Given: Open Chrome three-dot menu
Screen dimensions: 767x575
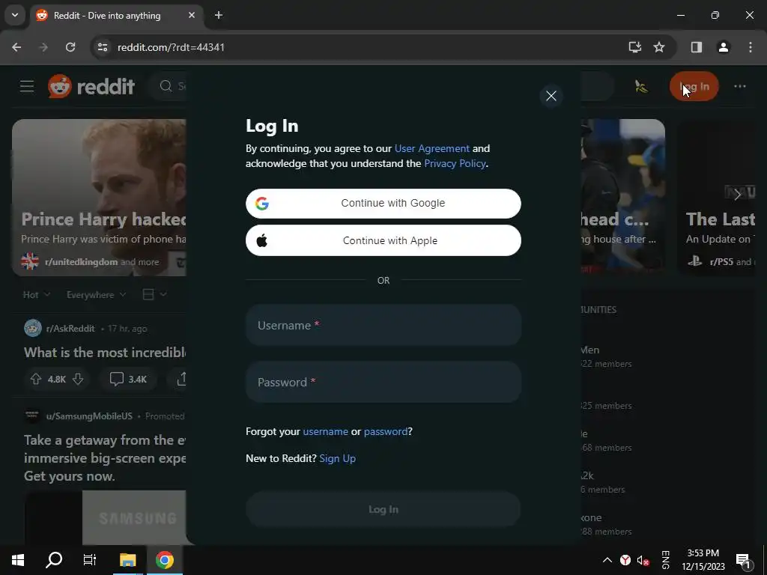Looking at the screenshot, I should pos(751,47).
